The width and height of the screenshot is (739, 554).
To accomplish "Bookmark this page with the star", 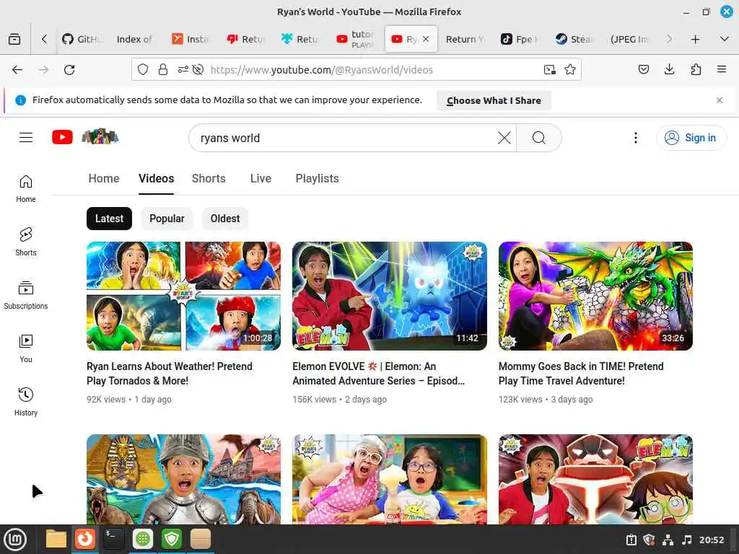I will tap(570, 70).
